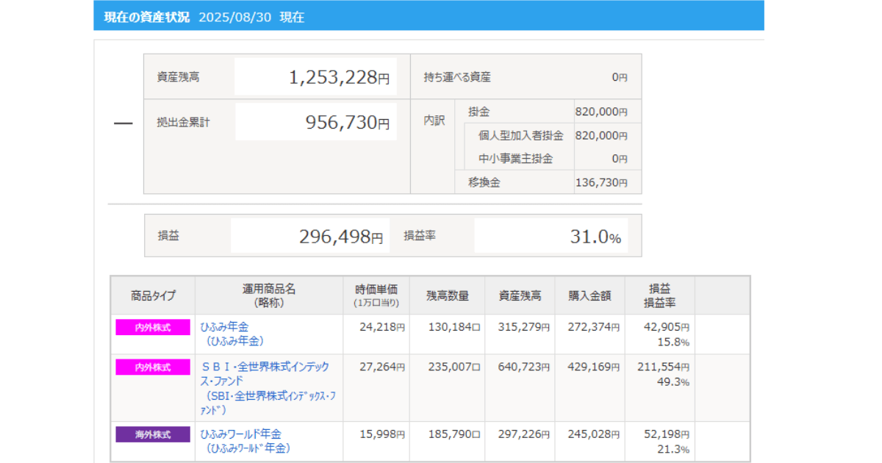Click the 移換金 amount 136,730円
882x463 pixels.
602,182
